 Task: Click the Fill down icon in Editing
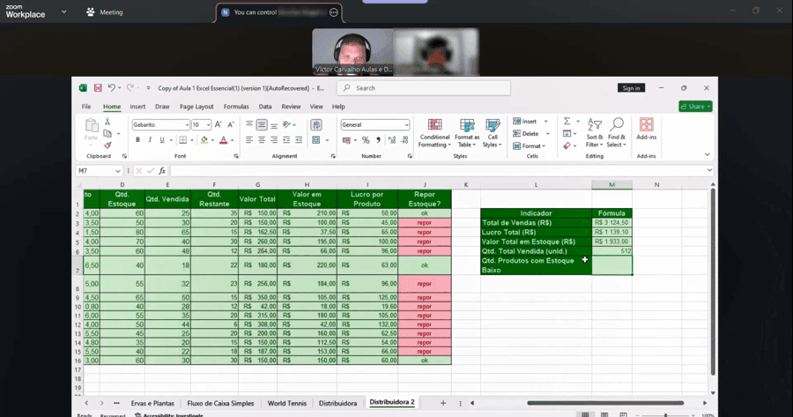(567, 134)
